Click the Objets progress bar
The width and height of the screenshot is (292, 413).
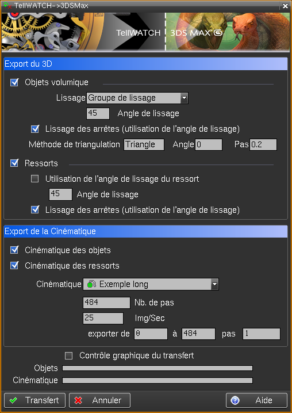point(157,368)
